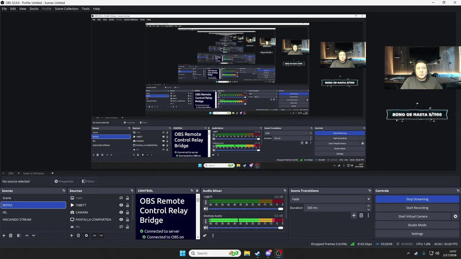
Task: Add a new scene with plus icon
Action: point(4,236)
